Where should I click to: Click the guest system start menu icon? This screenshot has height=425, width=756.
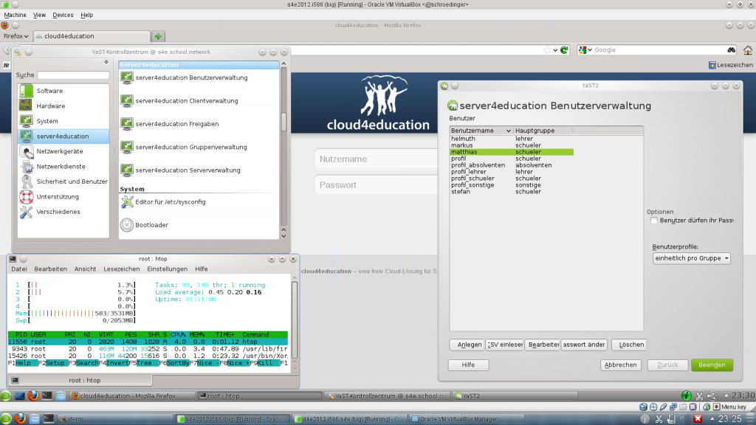(x=6, y=395)
